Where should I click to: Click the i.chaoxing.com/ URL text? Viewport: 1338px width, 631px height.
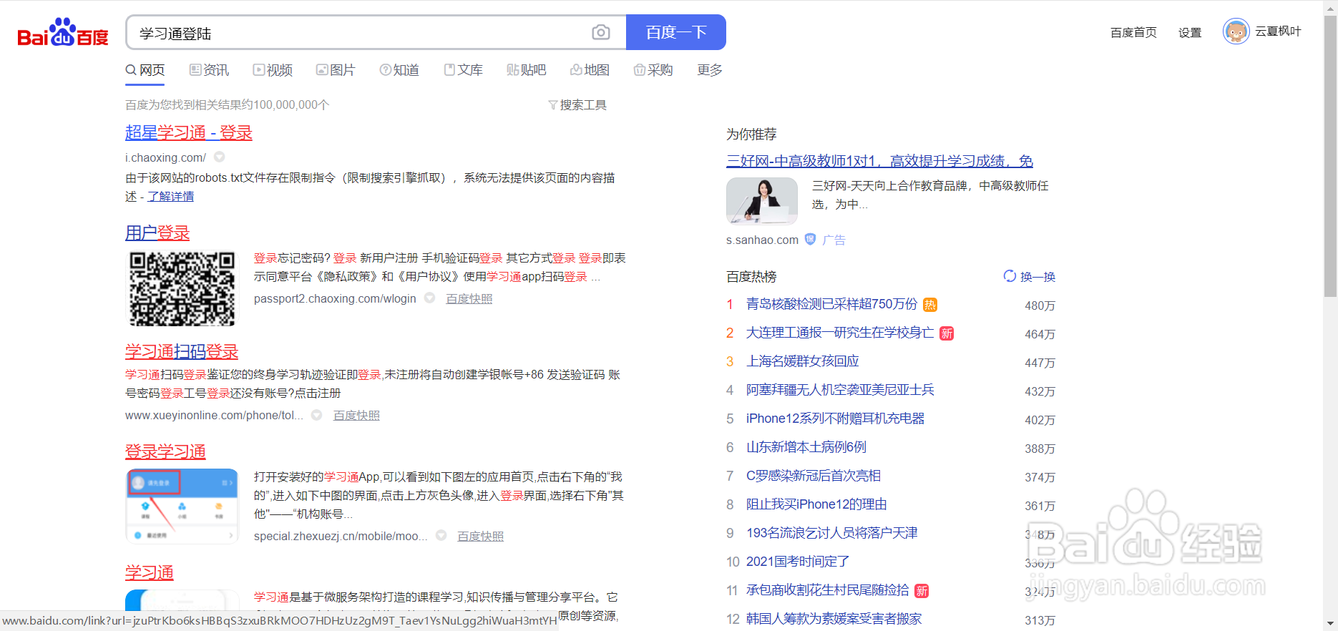pyautogui.click(x=165, y=157)
